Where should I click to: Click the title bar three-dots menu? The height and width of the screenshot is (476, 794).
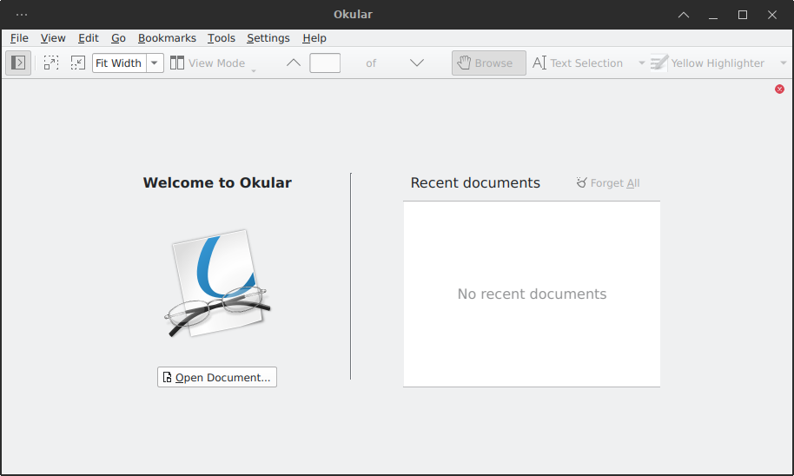pyautogui.click(x=22, y=15)
